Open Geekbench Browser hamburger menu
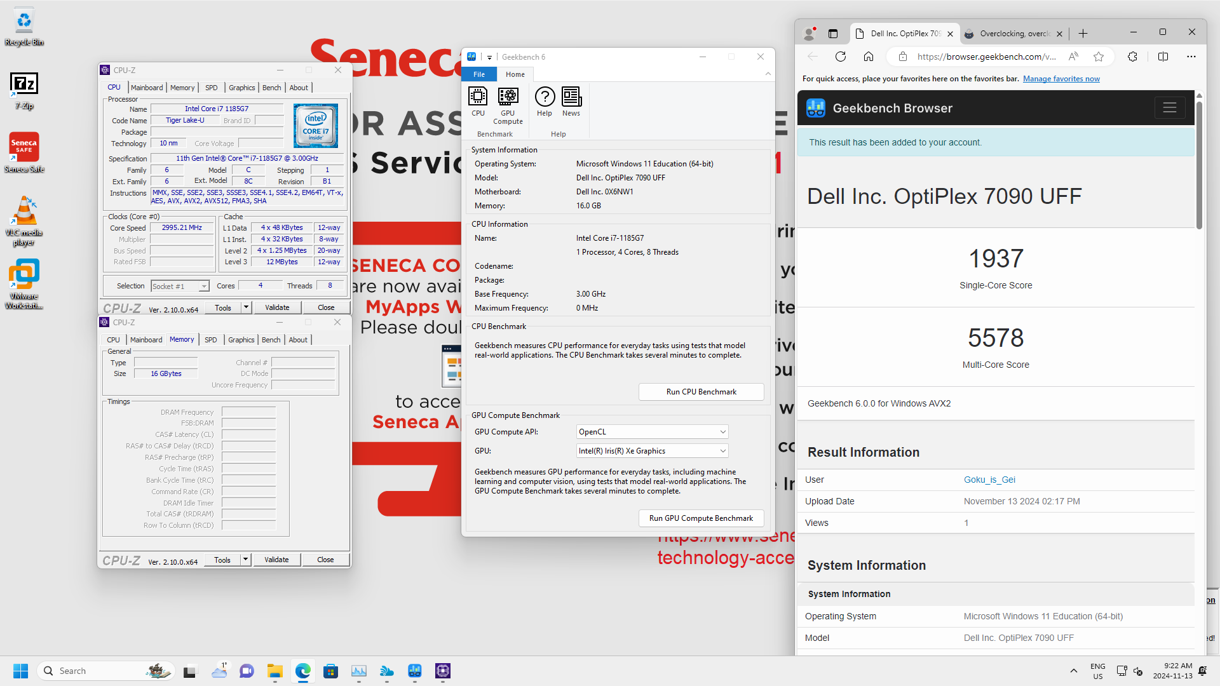This screenshot has width=1220, height=686. (1170, 108)
